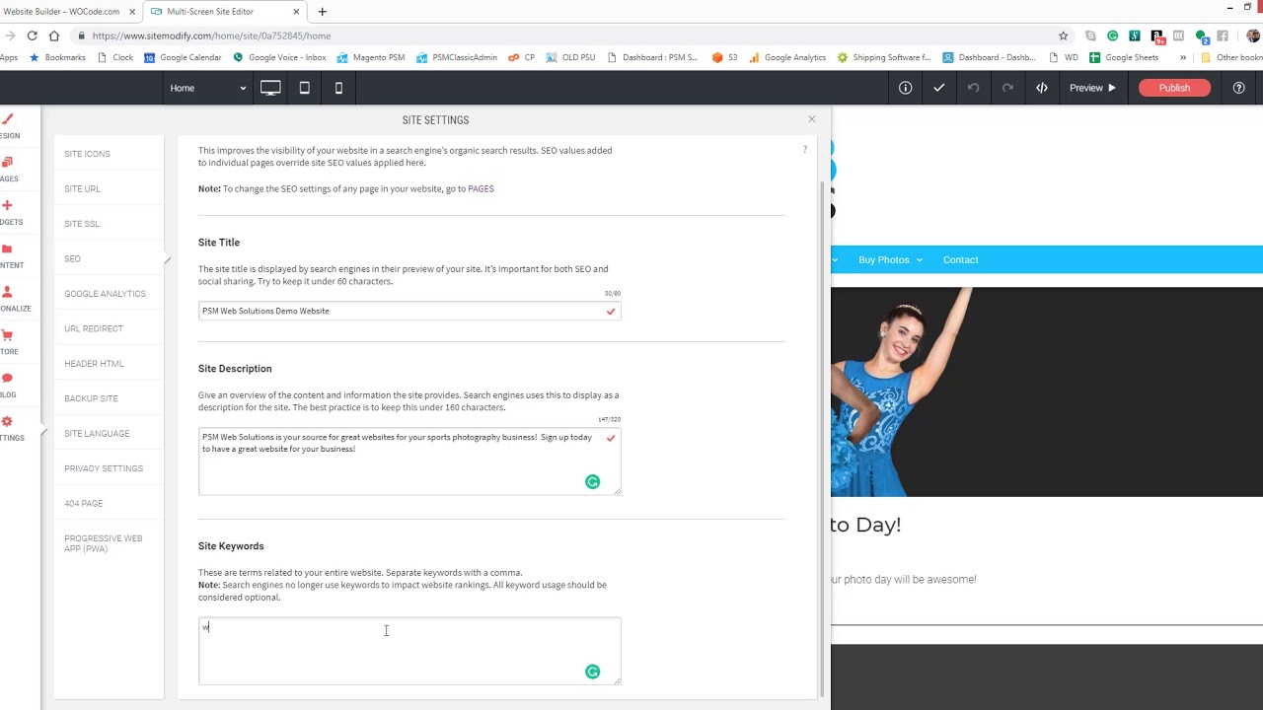
Task: Click the undo arrow icon
Action: (974, 88)
